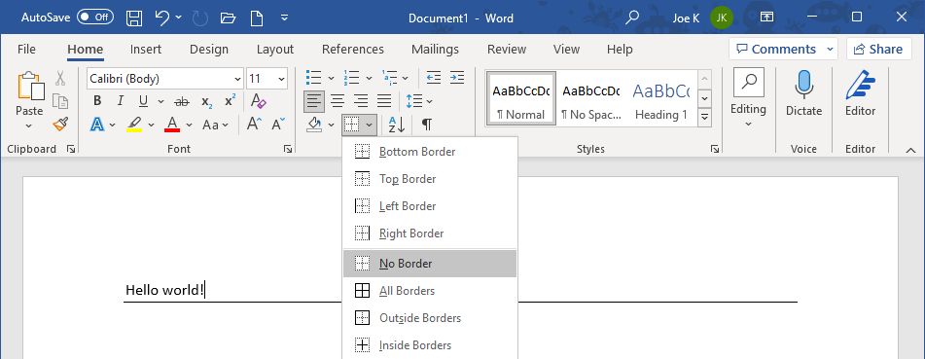Undo the last action
Viewport: 925px width, 359px height.
pyautogui.click(x=162, y=18)
